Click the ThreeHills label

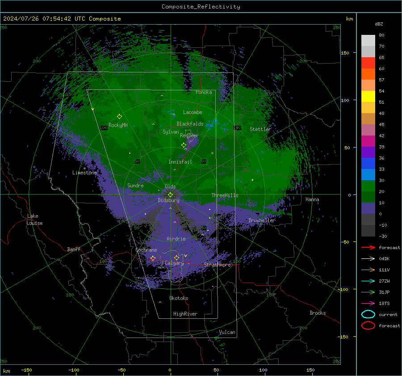[x=225, y=195]
